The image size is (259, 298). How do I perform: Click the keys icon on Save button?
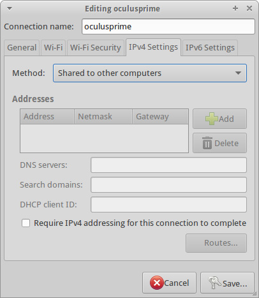(214, 283)
